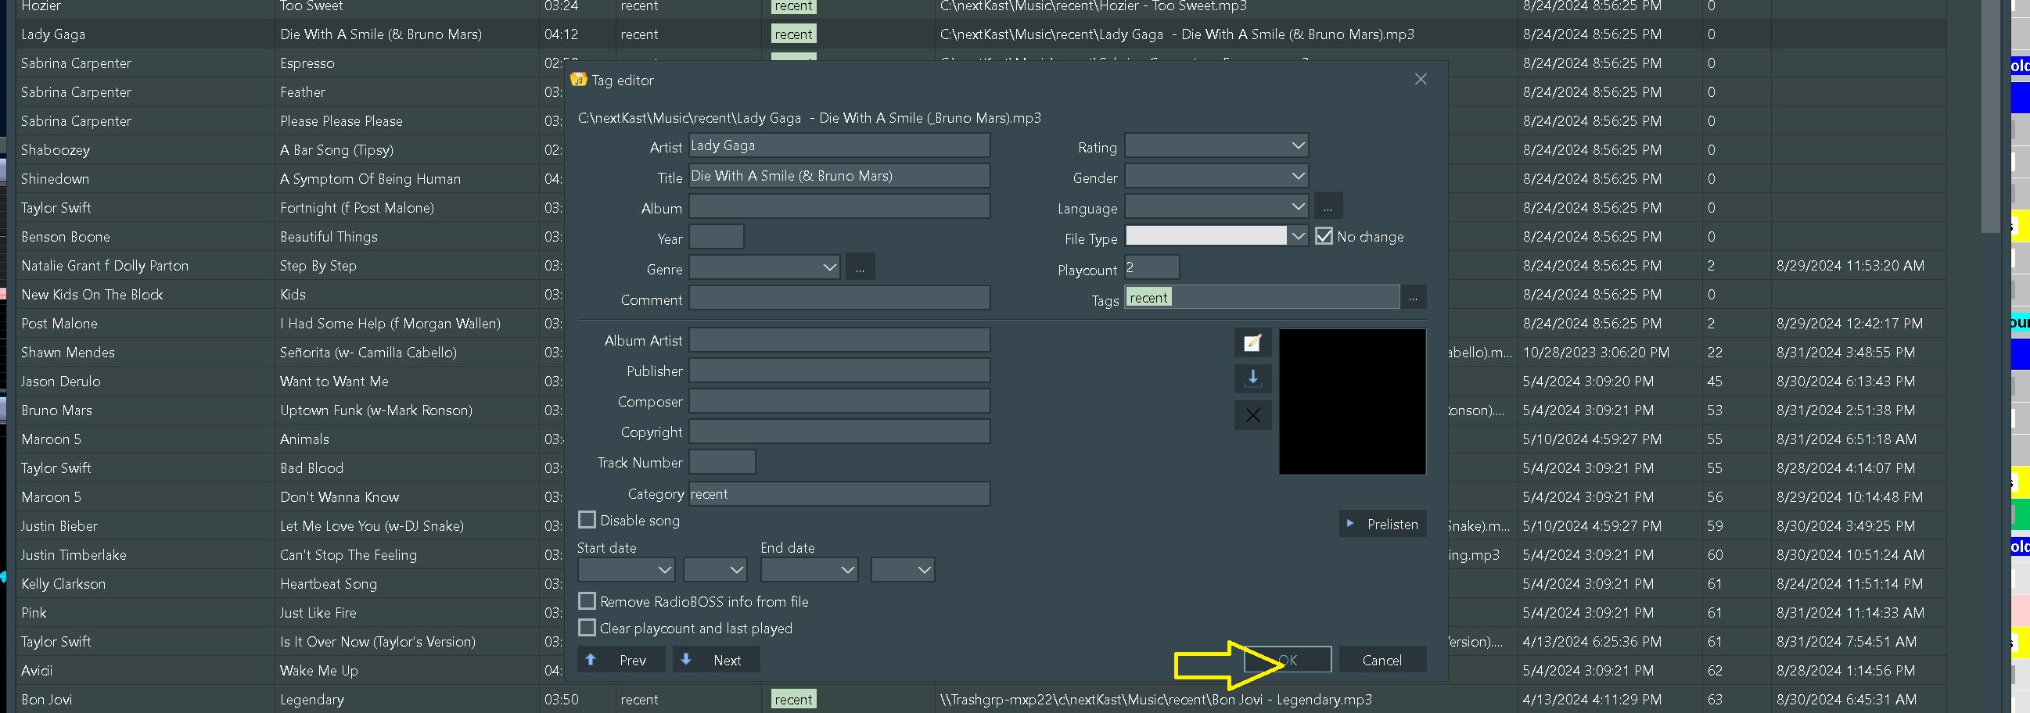
Task: Select Sabrina Carpenter Espresso row in library
Action: point(290,63)
